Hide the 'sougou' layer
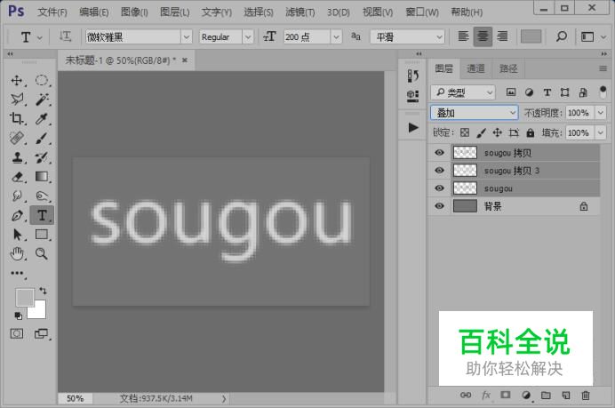Screen dimensions: 615x408 (439, 188)
